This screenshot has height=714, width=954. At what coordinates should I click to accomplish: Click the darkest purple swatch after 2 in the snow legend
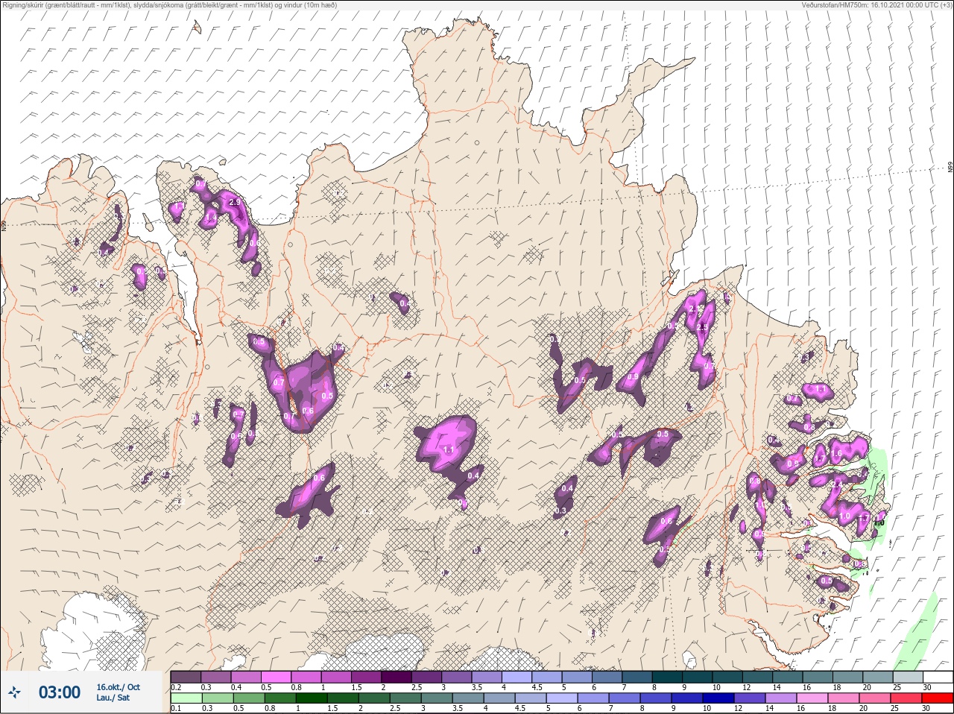(x=397, y=677)
